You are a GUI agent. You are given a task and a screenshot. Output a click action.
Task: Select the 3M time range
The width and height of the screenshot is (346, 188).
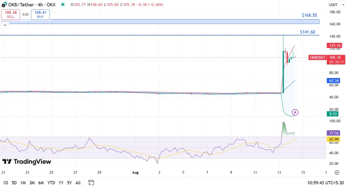coord(32,183)
